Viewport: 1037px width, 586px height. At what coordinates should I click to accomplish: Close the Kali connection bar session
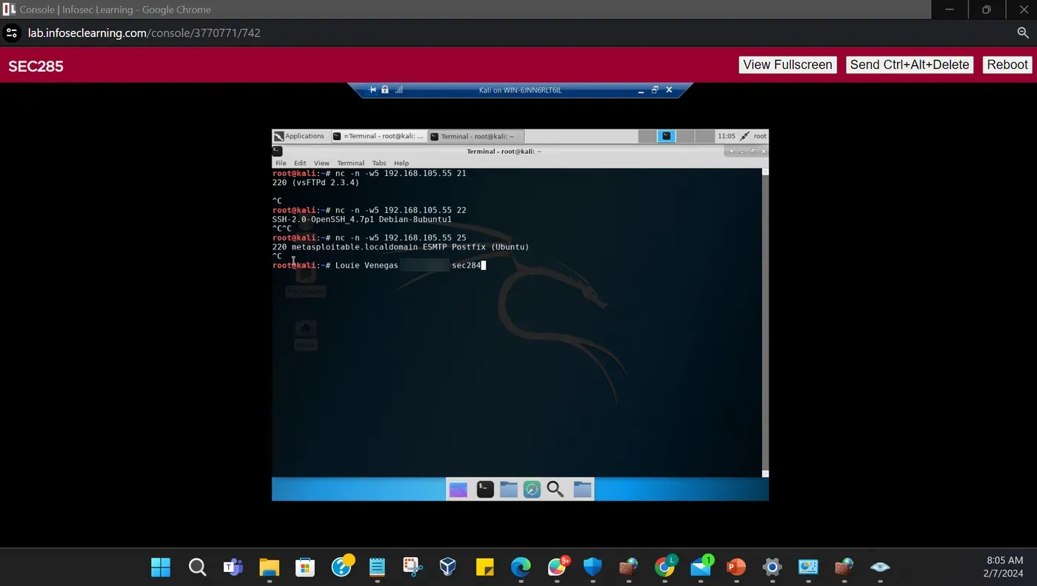pos(669,90)
